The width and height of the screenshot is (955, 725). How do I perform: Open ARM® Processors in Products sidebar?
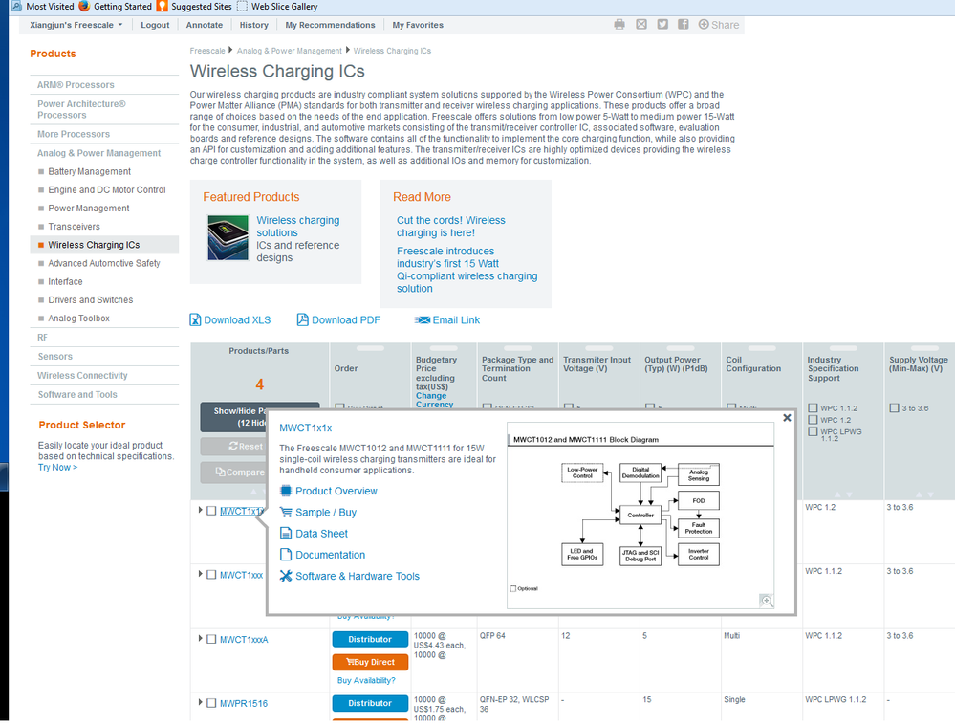click(x=76, y=85)
